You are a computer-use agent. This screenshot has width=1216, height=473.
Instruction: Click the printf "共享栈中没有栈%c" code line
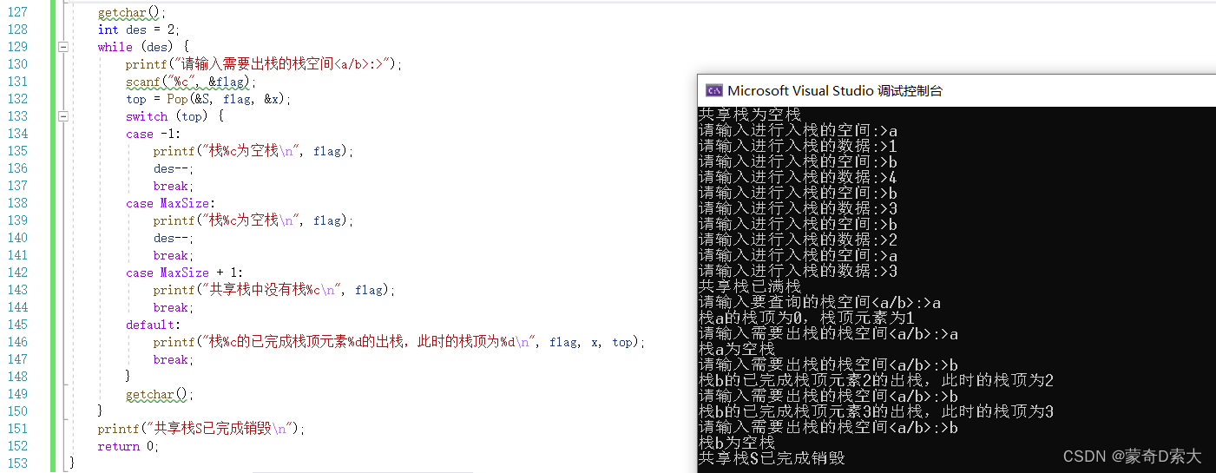click(x=274, y=290)
